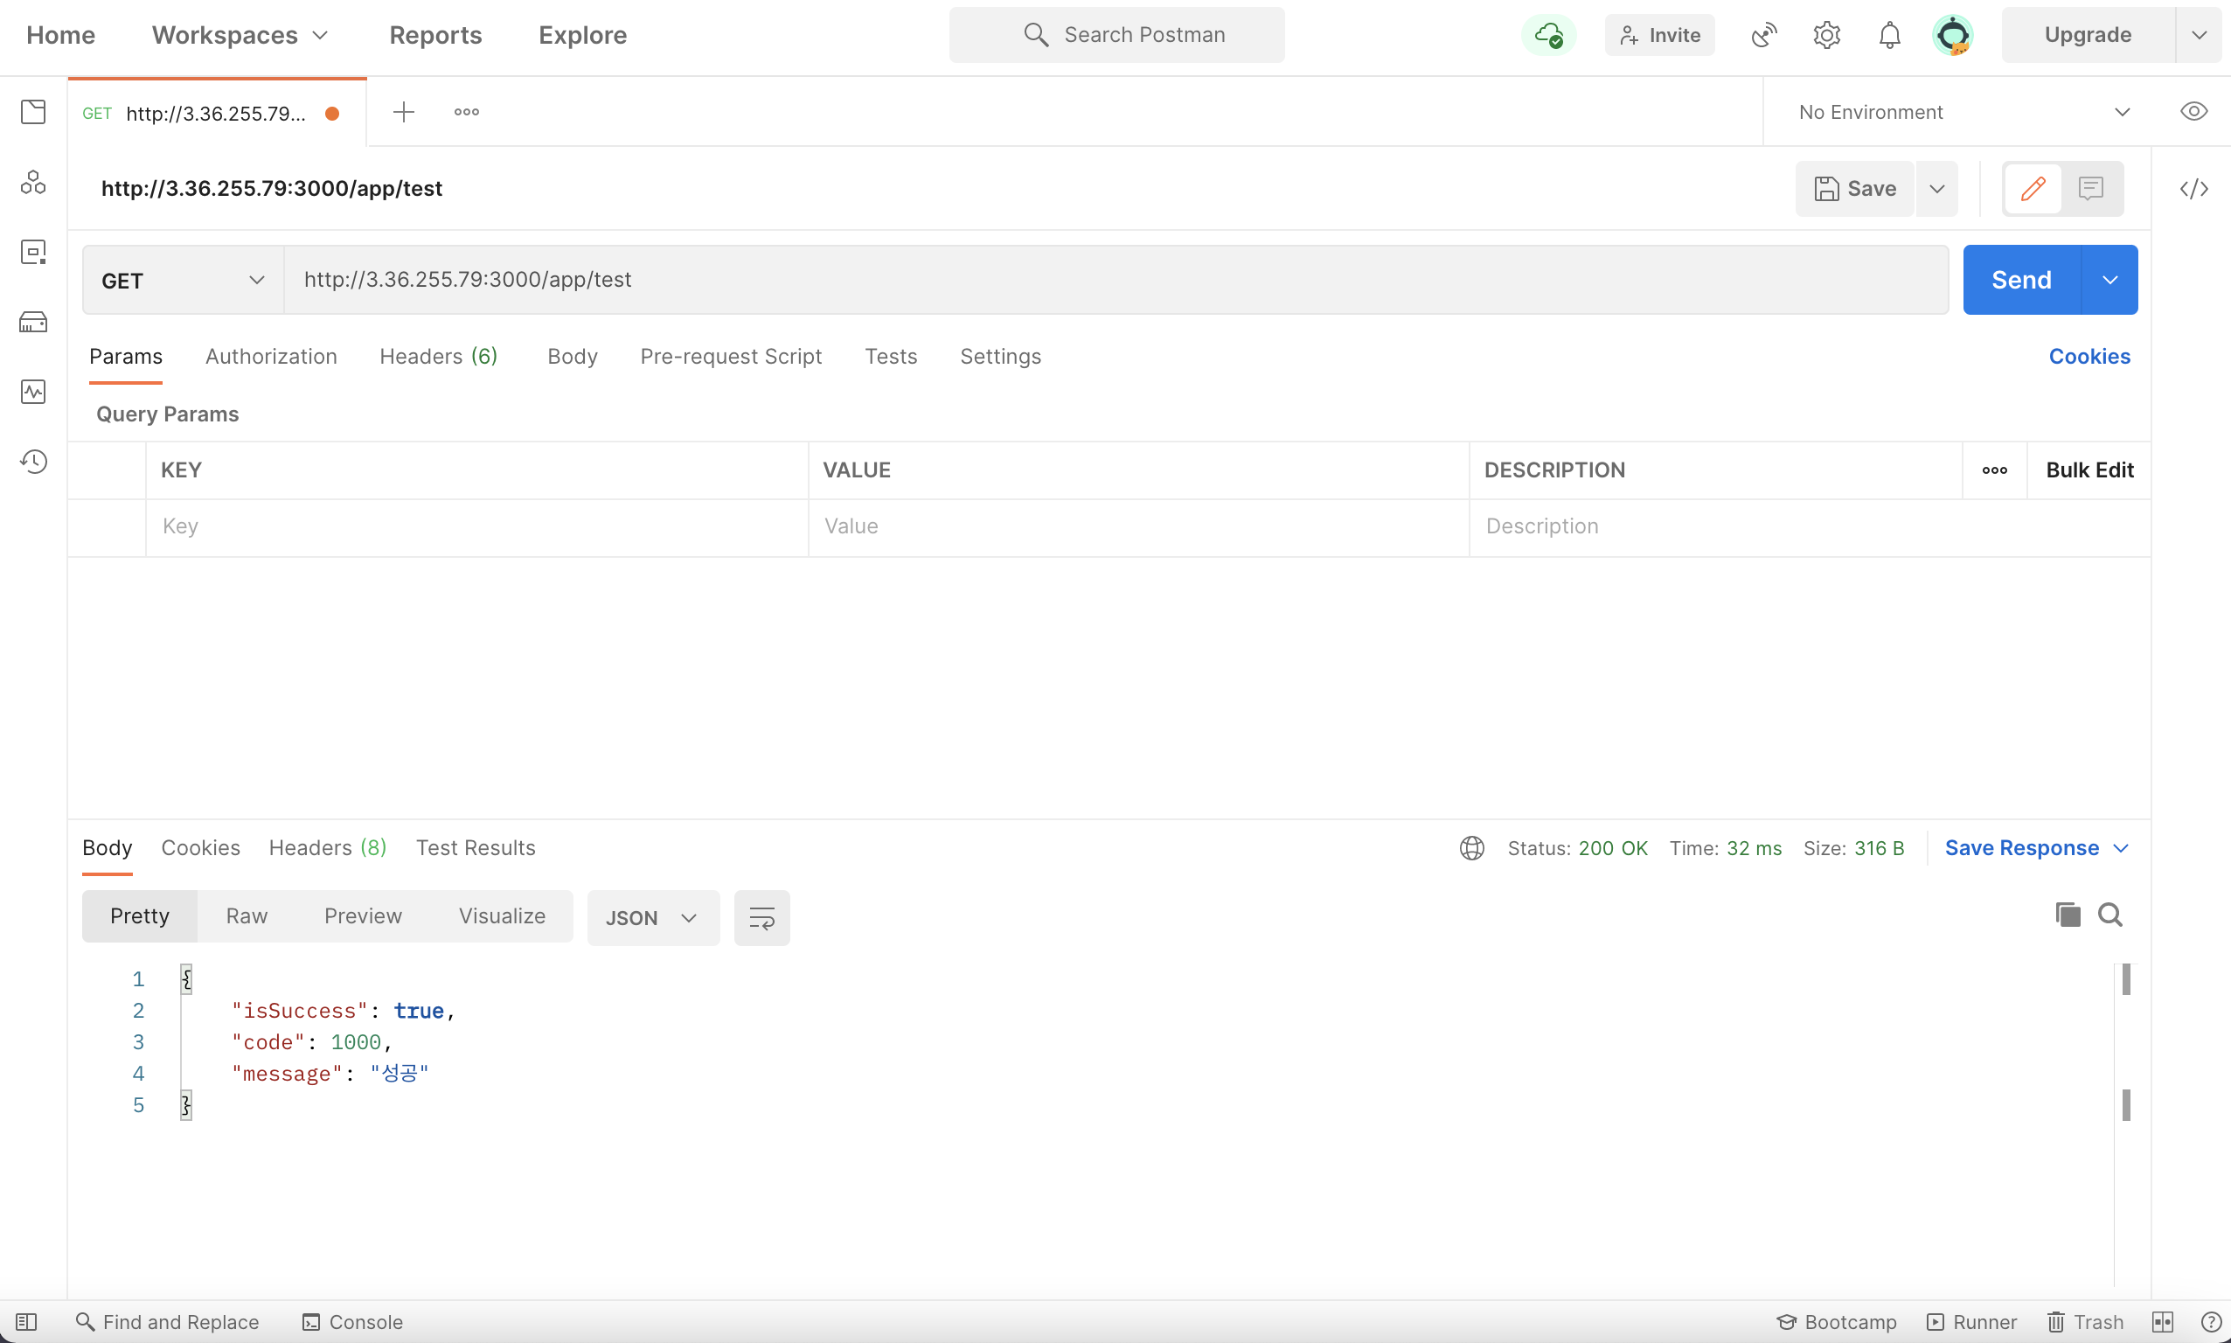This screenshot has width=2231, height=1343.
Task: Switch to the comments mode button
Action: (2091, 188)
